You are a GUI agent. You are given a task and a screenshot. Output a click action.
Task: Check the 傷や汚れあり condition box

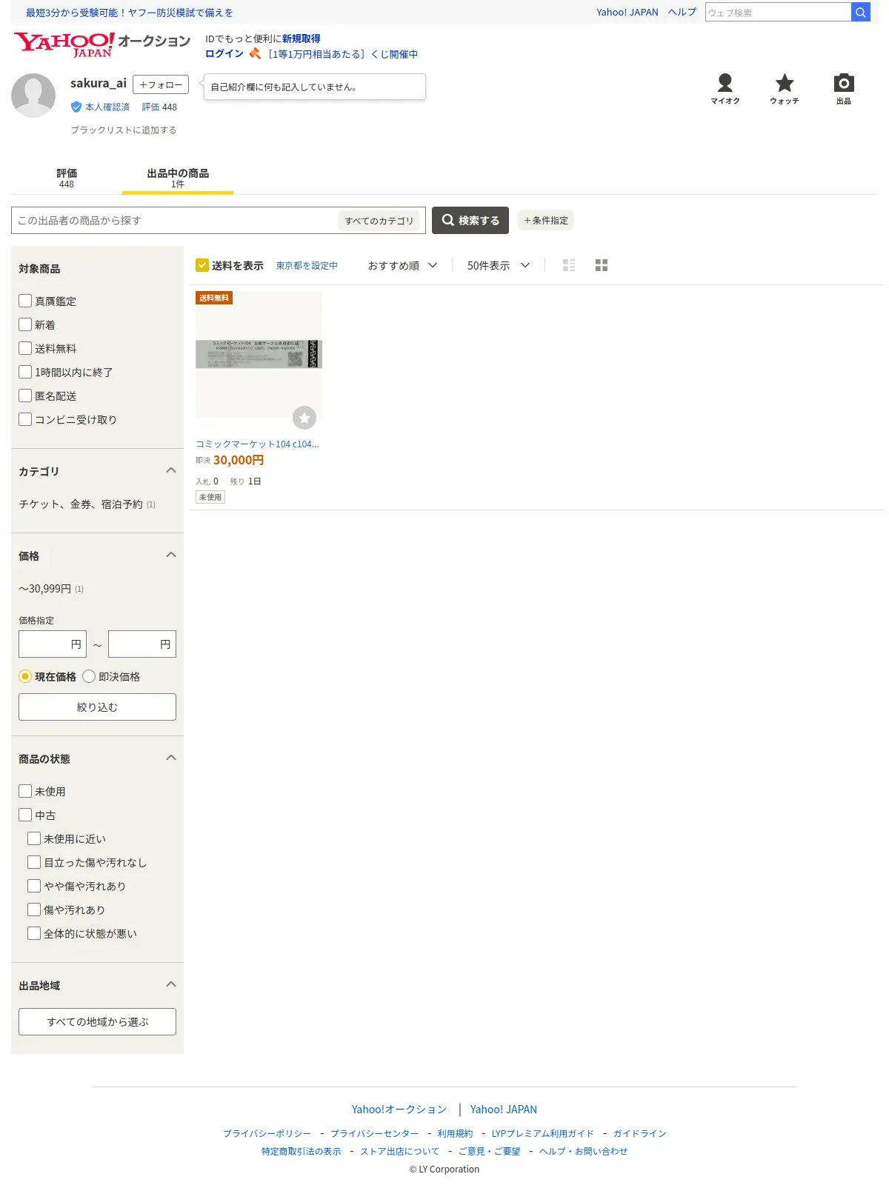coord(34,910)
